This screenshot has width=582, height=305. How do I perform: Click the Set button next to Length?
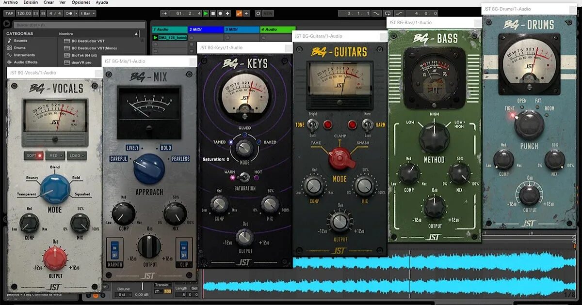[x=194, y=289]
